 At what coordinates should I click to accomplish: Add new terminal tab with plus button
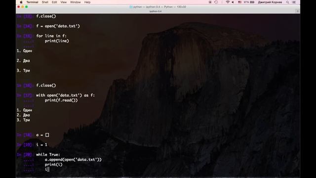point(298,11)
